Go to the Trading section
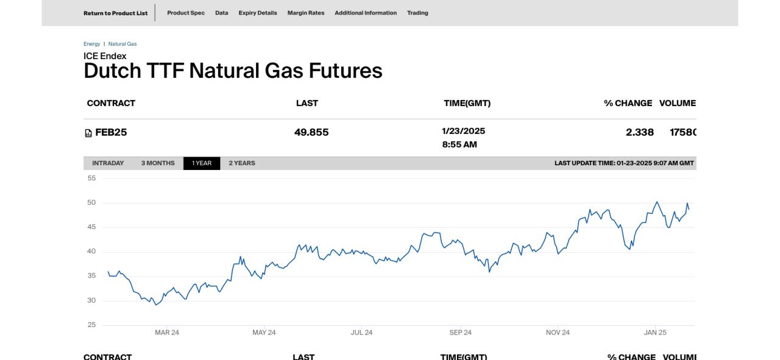 point(417,13)
